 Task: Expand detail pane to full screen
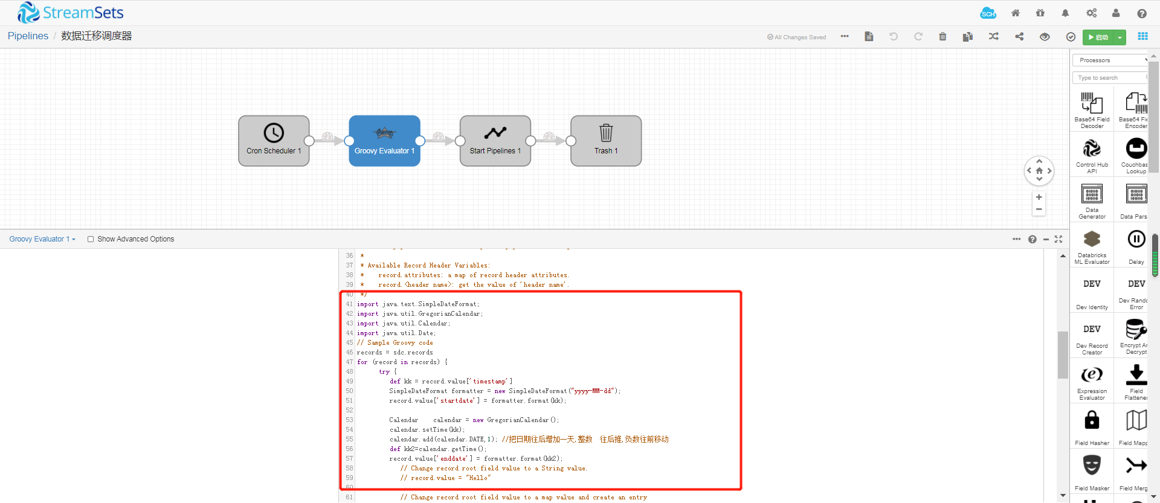point(1058,240)
